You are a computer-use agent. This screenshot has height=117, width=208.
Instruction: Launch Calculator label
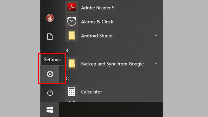pos(92,92)
